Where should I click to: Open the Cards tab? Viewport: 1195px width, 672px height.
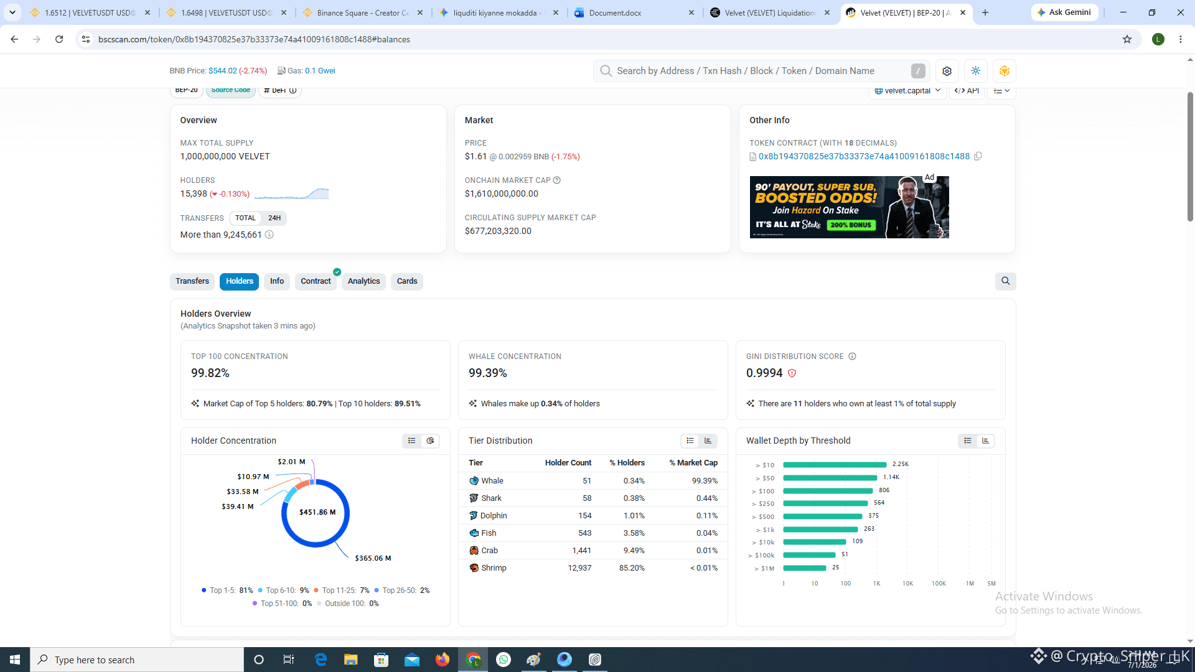(x=407, y=281)
